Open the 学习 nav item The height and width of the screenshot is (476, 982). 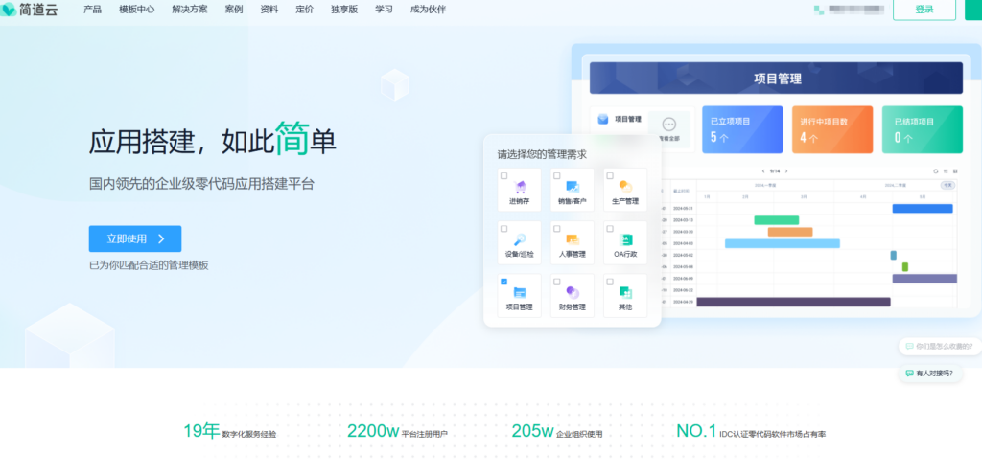pos(384,10)
